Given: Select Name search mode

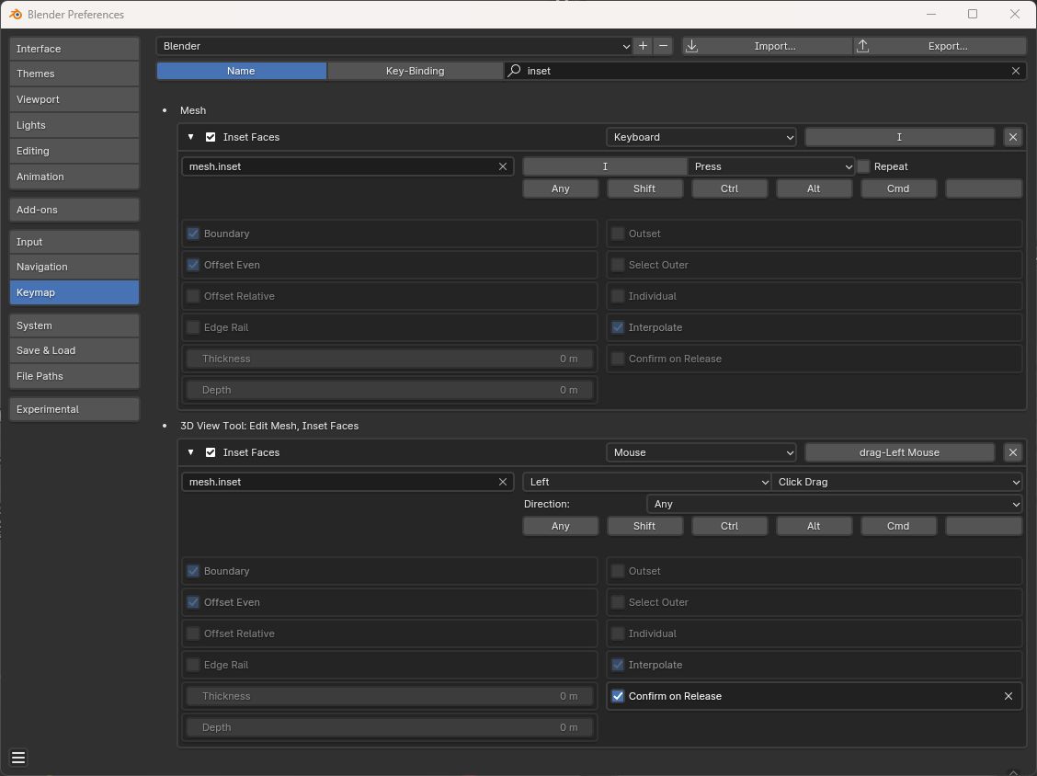Looking at the screenshot, I should pos(242,71).
